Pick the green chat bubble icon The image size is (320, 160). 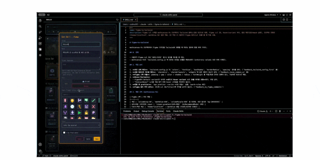[x=86, y=100]
